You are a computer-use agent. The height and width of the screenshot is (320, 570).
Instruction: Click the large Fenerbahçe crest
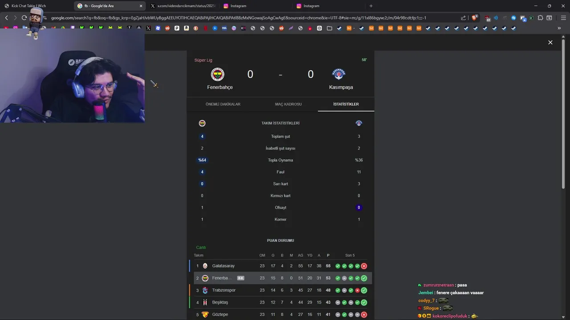pyautogui.click(x=218, y=74)
